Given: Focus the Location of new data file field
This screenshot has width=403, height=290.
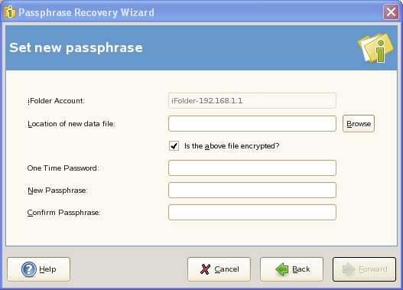Looking at the screenshot, I should click(x=252, y=124).
